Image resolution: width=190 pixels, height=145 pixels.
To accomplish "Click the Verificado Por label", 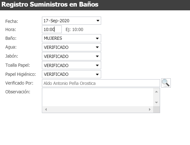I will click(19, 83).
